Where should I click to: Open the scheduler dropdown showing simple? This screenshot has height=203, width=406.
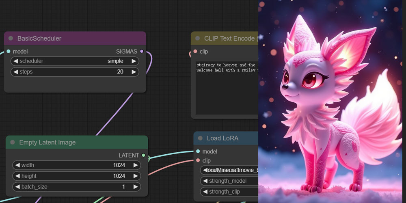click(75, 61)
